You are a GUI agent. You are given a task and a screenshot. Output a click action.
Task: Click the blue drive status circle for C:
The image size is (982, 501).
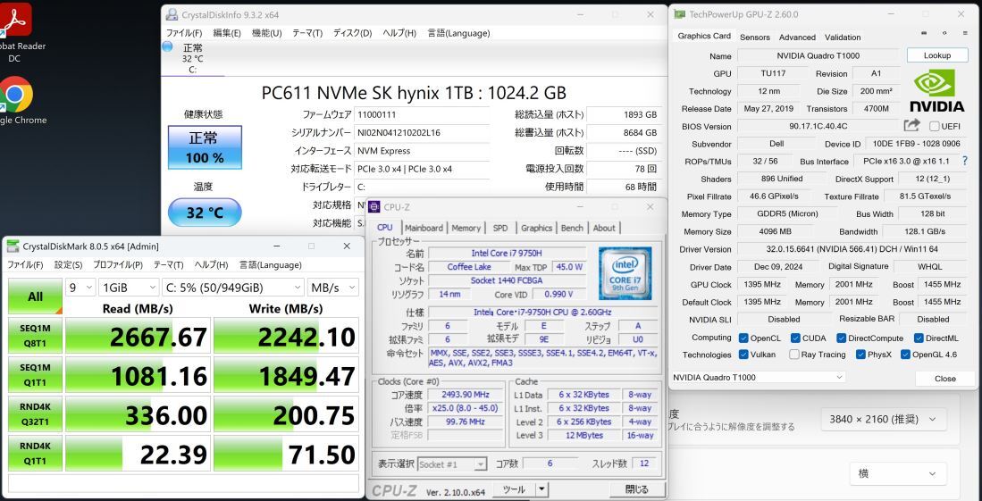167,46
